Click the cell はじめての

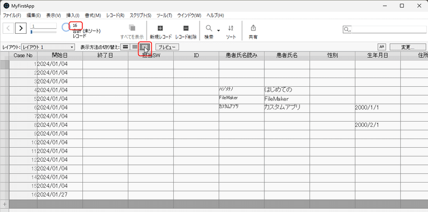[x=287, y=90]
